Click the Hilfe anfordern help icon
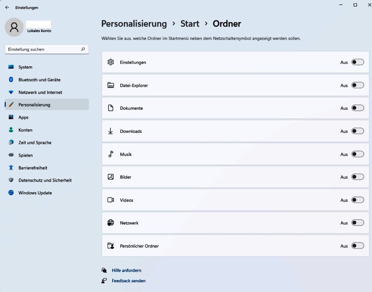 [104, 270]
